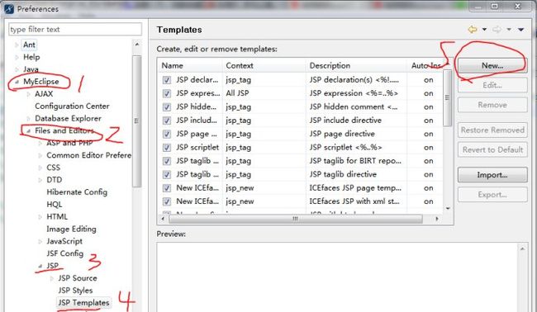Click the Preview pane scroll up arrow
537x312 pixels.
tap(523, 249)
